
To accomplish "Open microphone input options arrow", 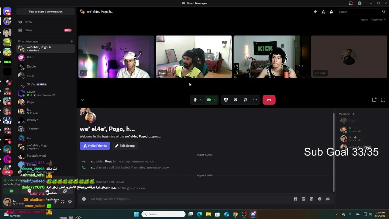I will coord(201,100).
